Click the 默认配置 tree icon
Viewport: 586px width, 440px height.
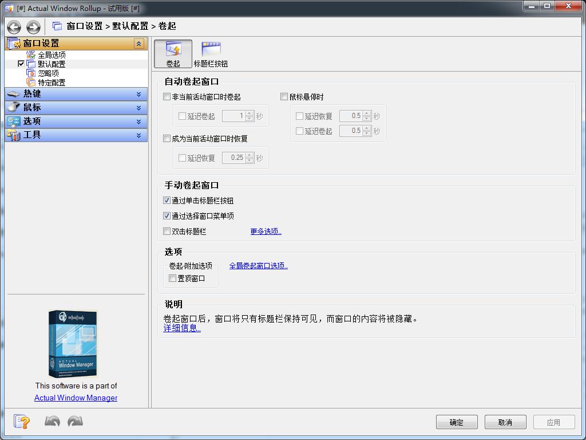point(31,64)
